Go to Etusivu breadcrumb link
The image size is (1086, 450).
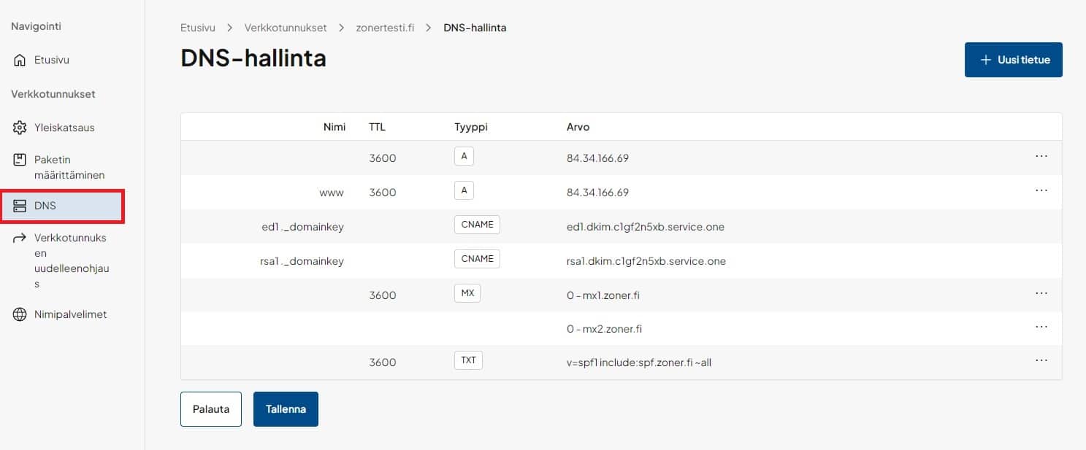[x=198, y=28]
